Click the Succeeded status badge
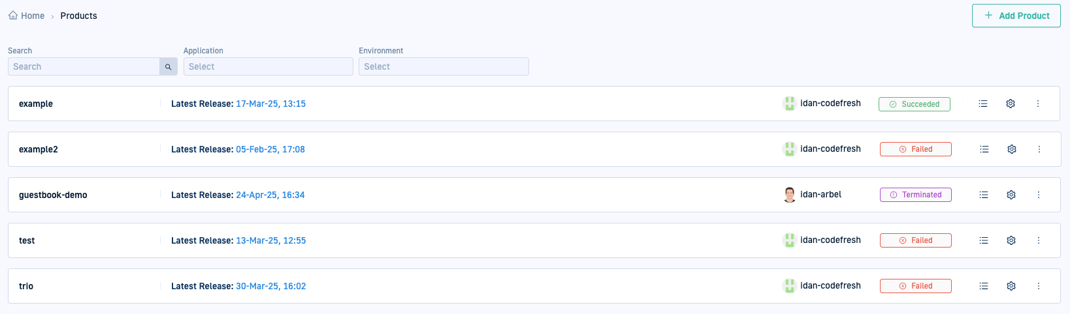Image resolution: width=1070 pixels, height=314 pixels. 914,104
